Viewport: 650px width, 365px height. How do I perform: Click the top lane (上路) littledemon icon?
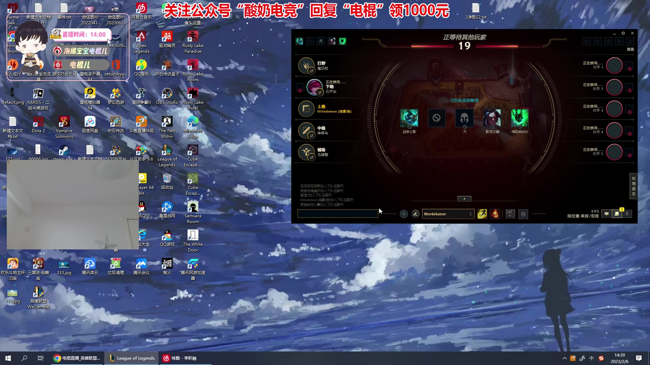tap(306, 109)
